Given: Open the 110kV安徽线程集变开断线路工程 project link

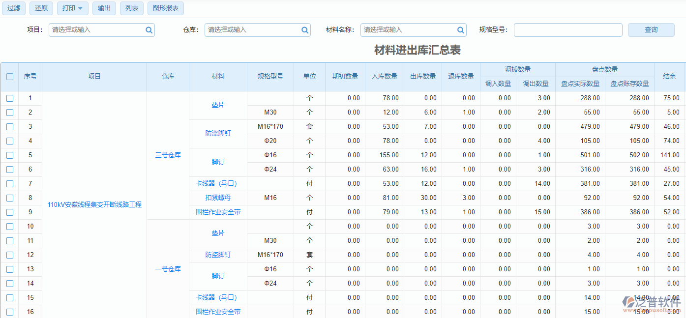Looking at the screenshot, I should [94, 204].
